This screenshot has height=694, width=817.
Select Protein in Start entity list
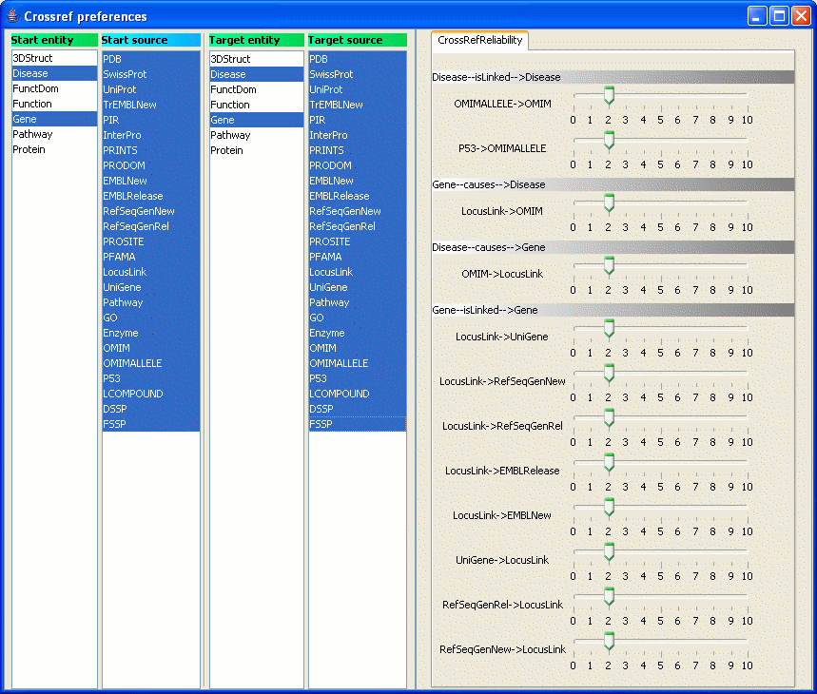point(54,149)
